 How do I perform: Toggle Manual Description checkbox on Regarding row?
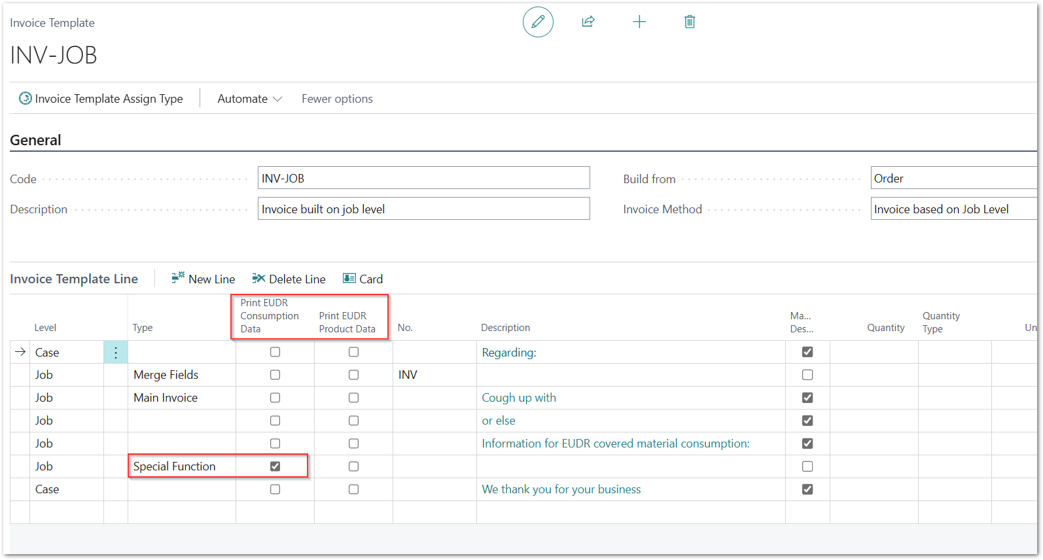click(x=807, y=352)
